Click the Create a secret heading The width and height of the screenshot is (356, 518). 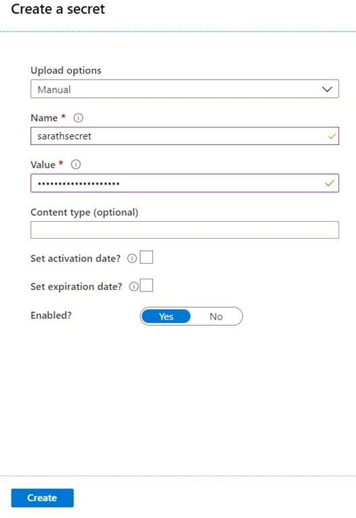coord(58,9)
